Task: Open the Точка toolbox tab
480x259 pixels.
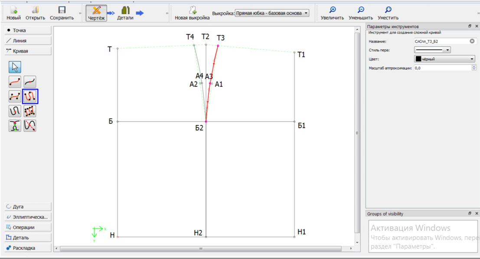Action: click(x=28, y=30)
